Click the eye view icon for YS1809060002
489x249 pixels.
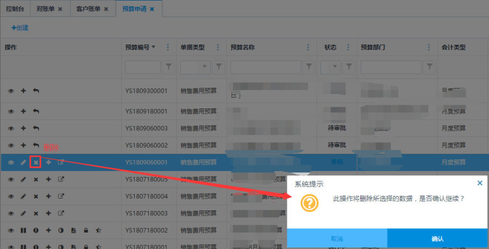[11, 145]
